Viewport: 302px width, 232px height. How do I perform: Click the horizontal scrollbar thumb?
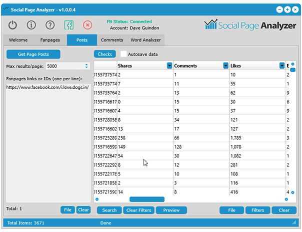tap(147, 199)
